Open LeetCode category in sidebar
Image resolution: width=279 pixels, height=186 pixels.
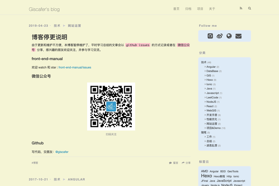click(x=212, y=97)
